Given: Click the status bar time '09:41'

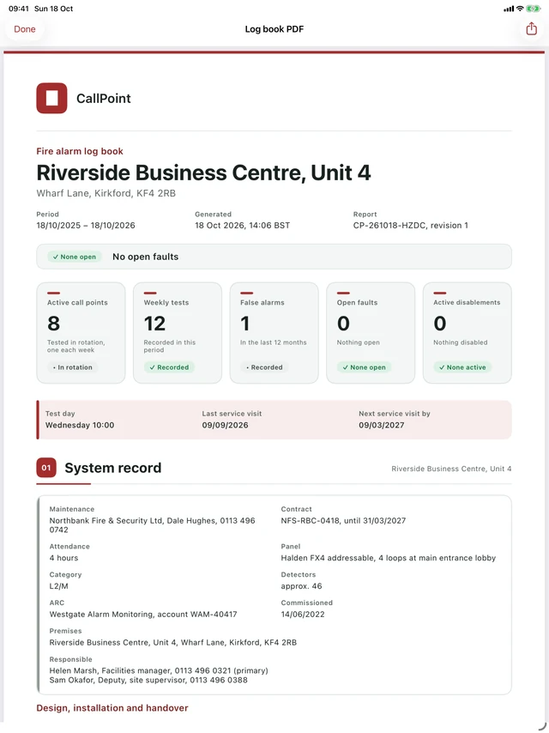Looking at the screenshot, I should tap(19, 9).
